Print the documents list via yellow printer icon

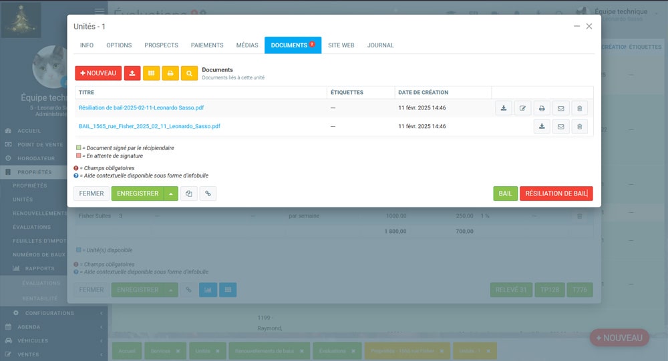(x=170, y=73)
